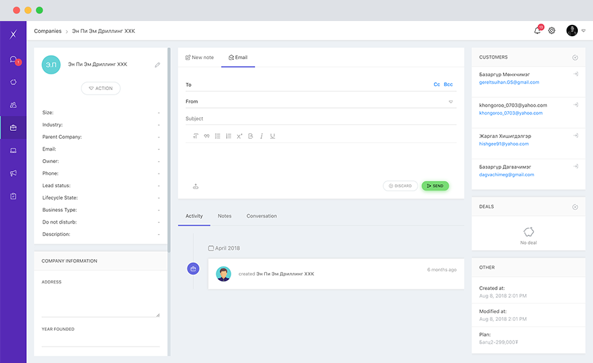
Task: Open the deals piggy bank sidebar icon
Action: coord(13,82)
